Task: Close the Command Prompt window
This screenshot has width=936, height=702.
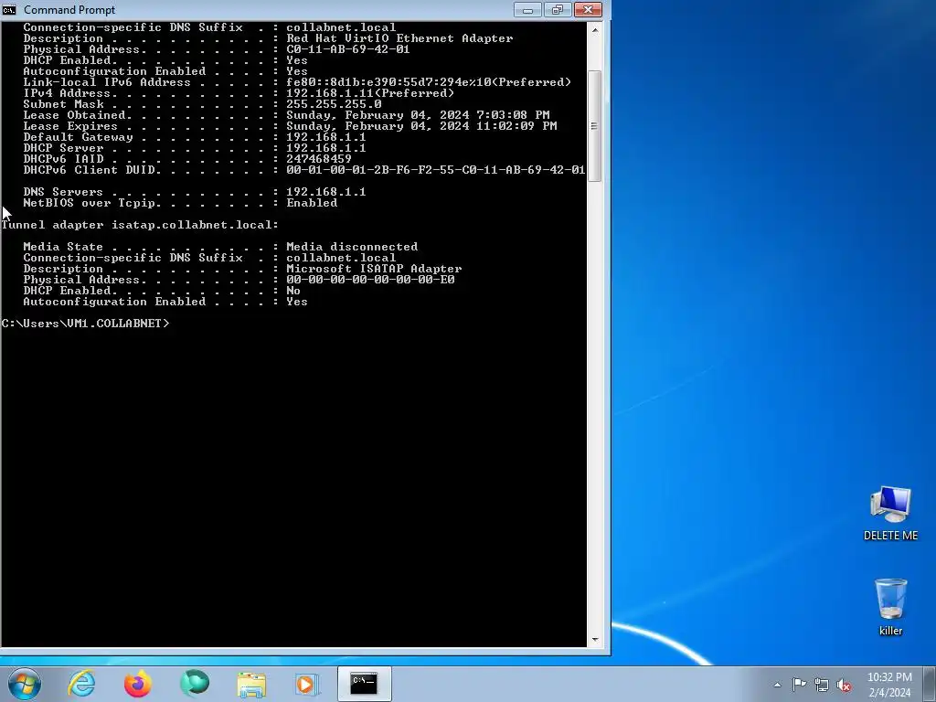Action: tap(588, 9)
